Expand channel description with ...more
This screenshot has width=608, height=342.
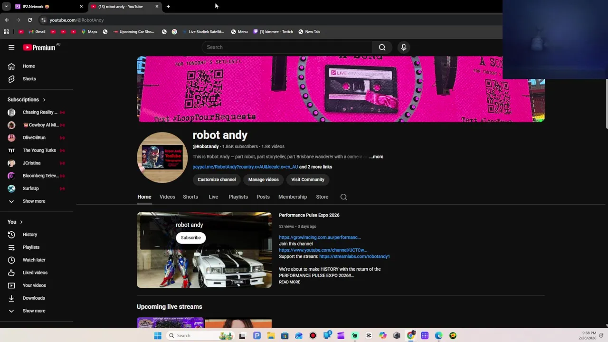point(376,157)
